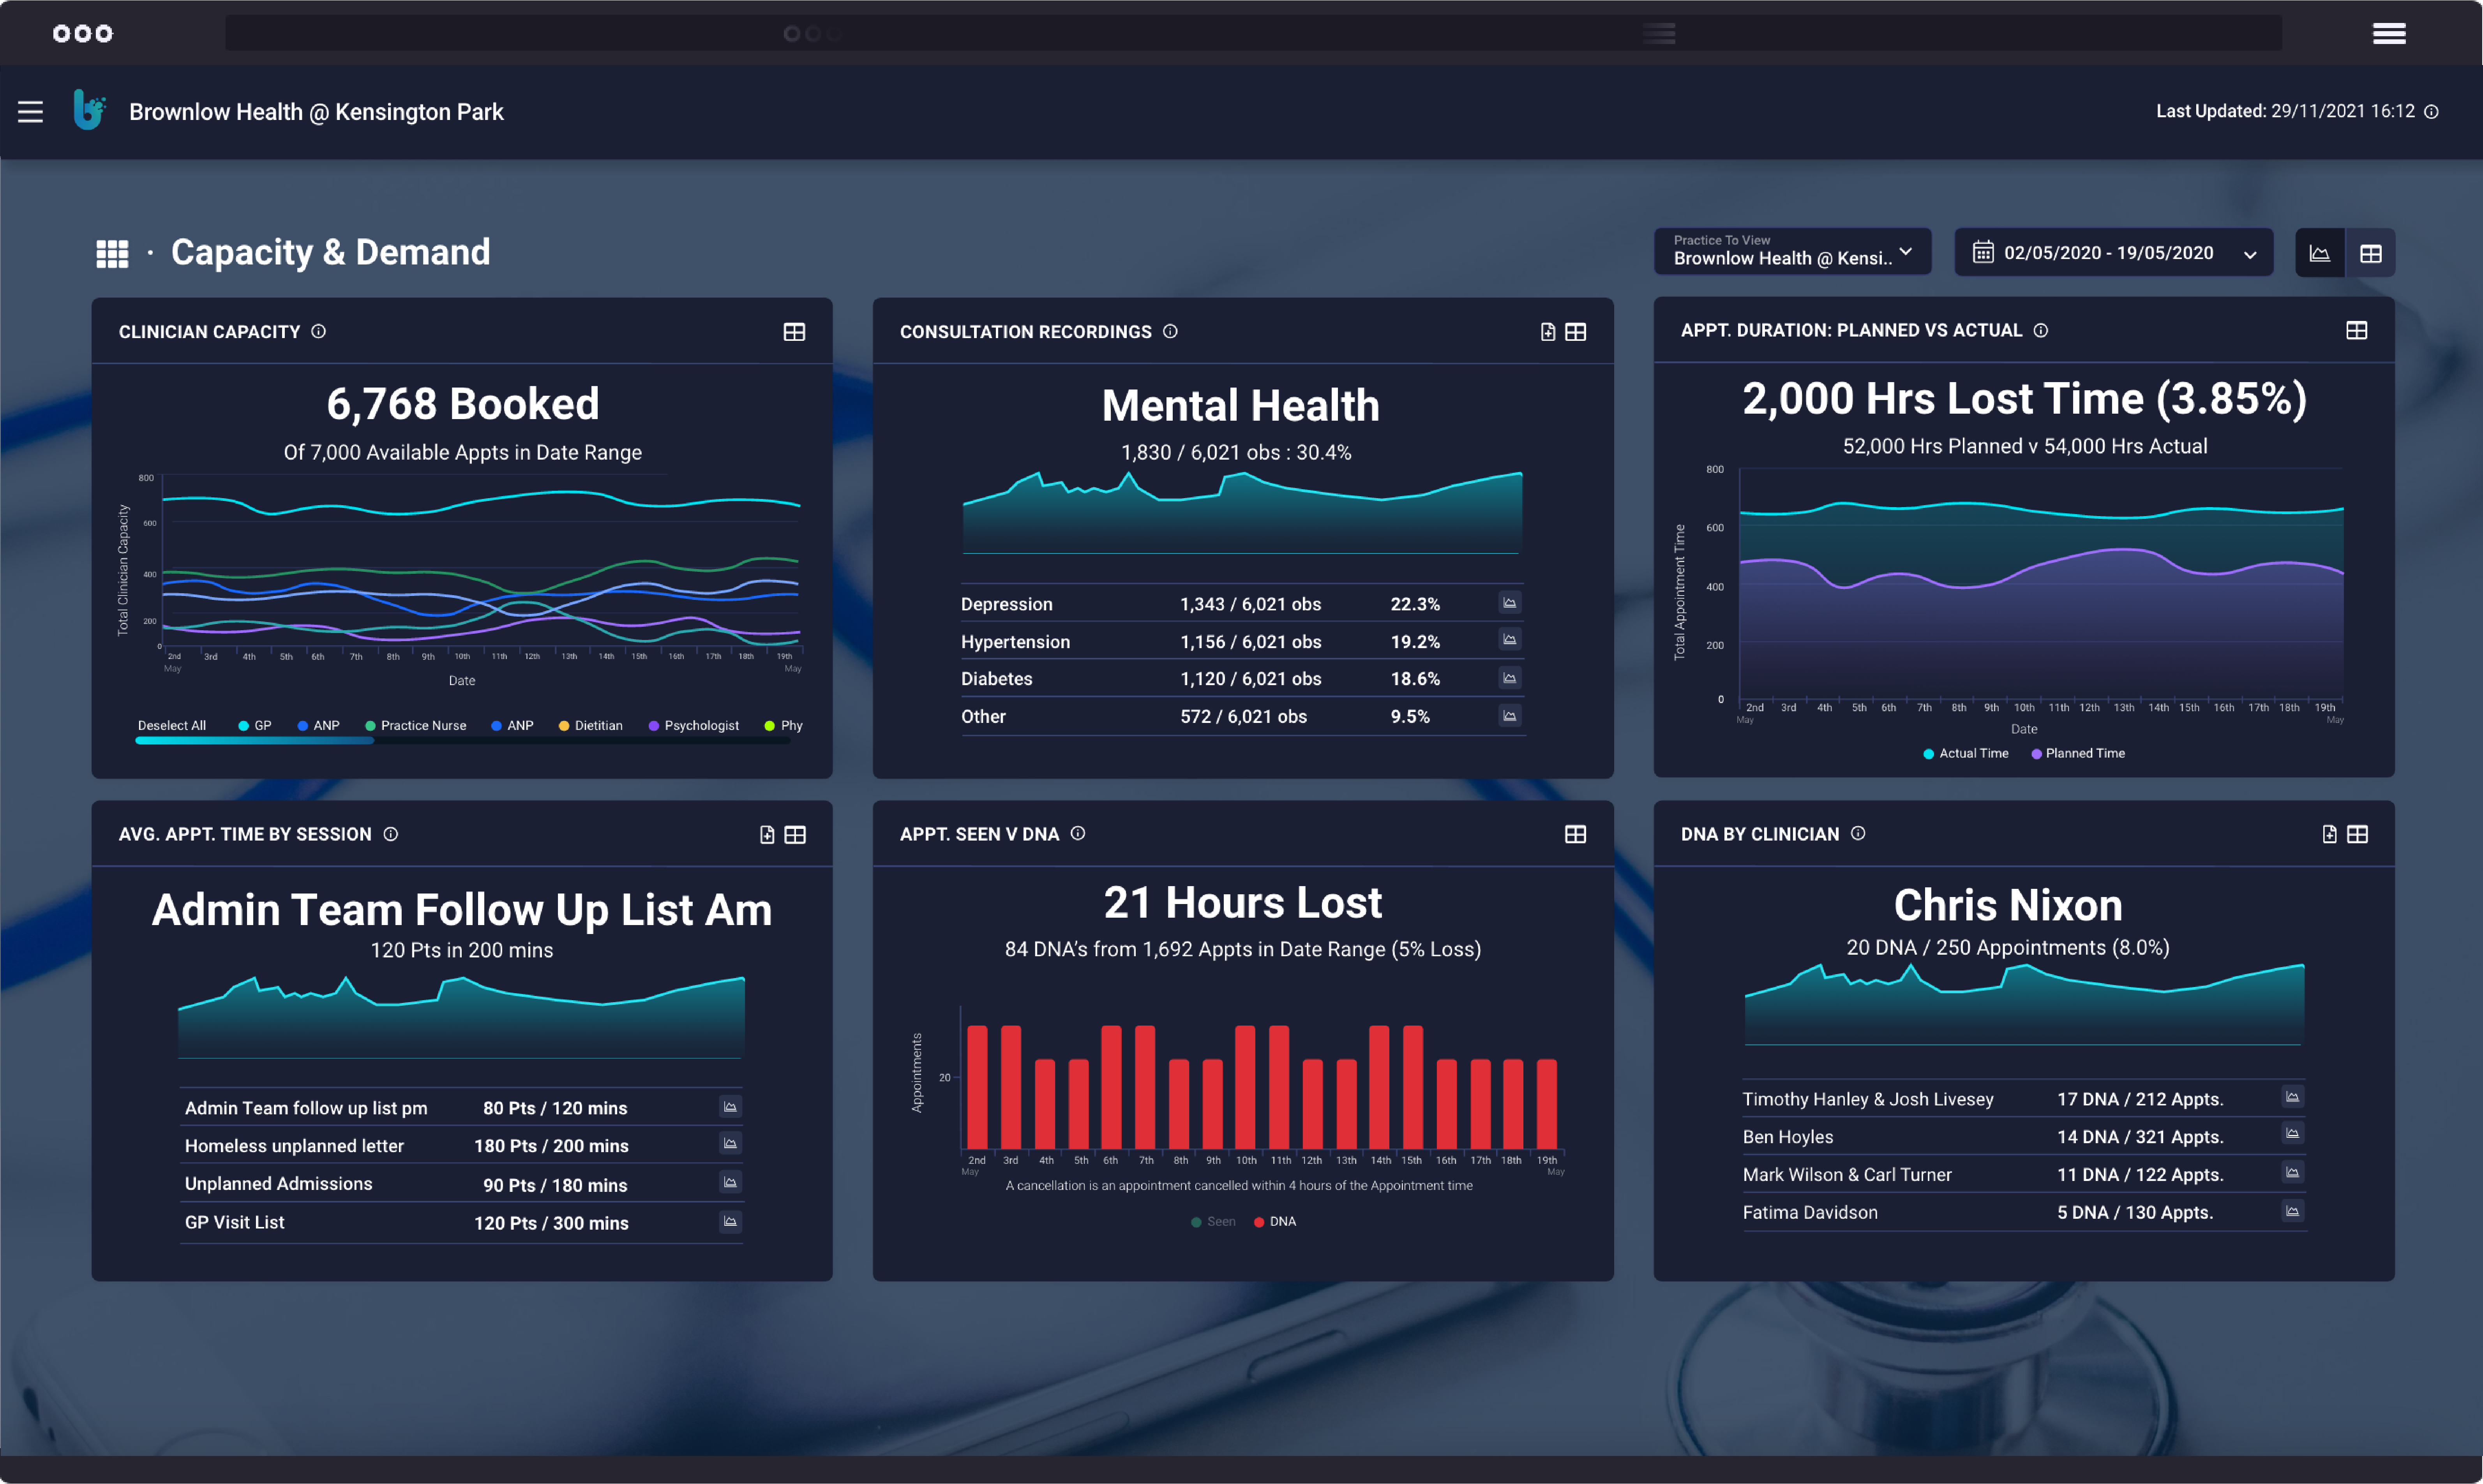Open chart icon on the Depression row
This screenshot has height=1484, width=2483.
(x=1510, y=602)
